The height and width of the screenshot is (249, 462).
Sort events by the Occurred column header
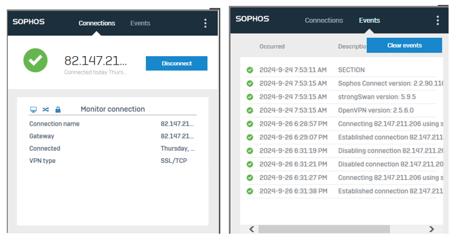[272, 46]
